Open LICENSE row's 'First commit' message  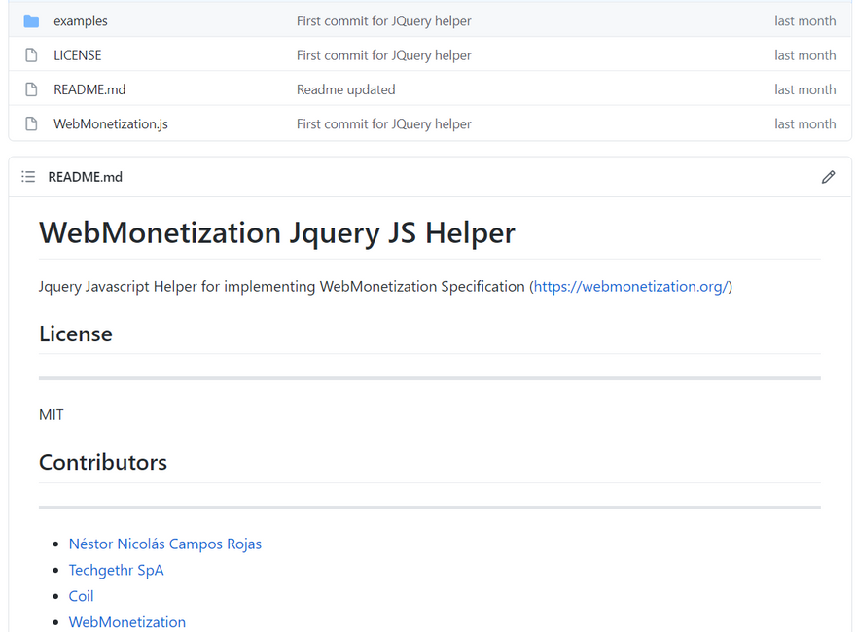pyautogui.click(x=383, y=55)
